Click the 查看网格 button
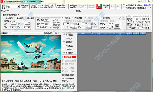Image resolution: width=153 pixels, height=92 pixels. tap(117, 25)
